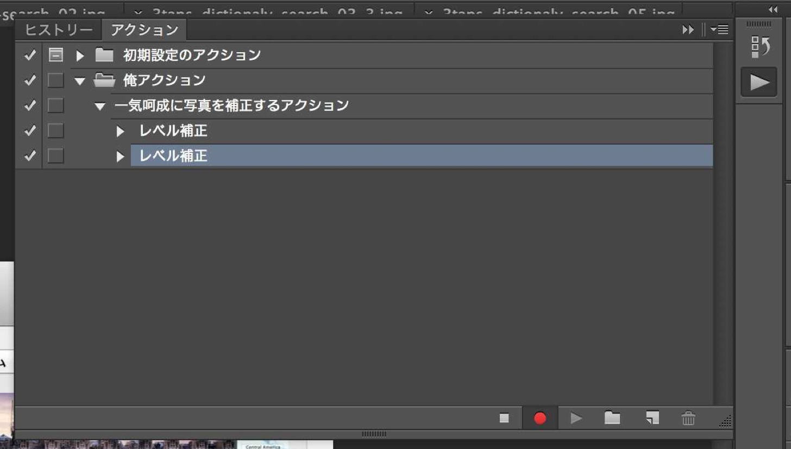Collapse the 俺アクション folder
The image size is (791, 449).
point(80,81)
